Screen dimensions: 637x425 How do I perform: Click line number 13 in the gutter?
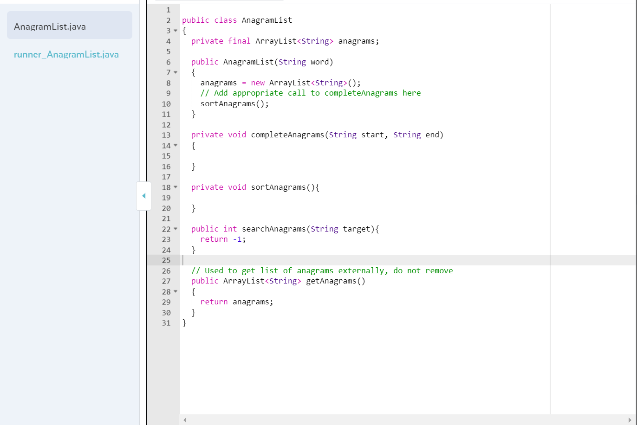(x=166, y=135)
